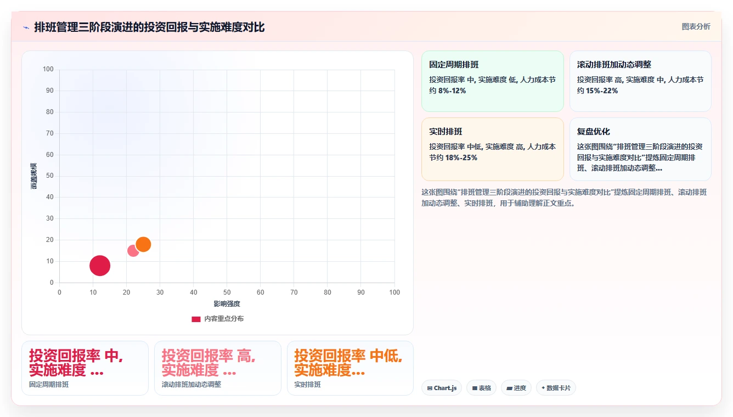
Task: Open the 固定周期排班 info card
Action: 493,81
